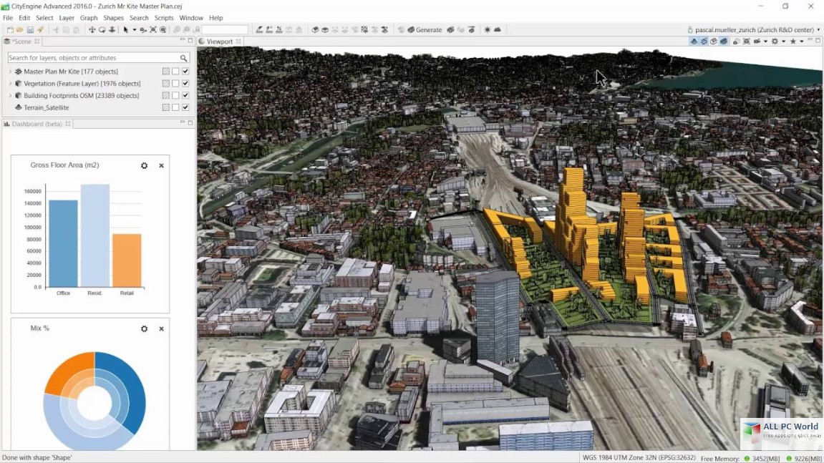824x463 pixels.
Task: Open the viewport camera dropdown arrow
Action: click(765, 42)
